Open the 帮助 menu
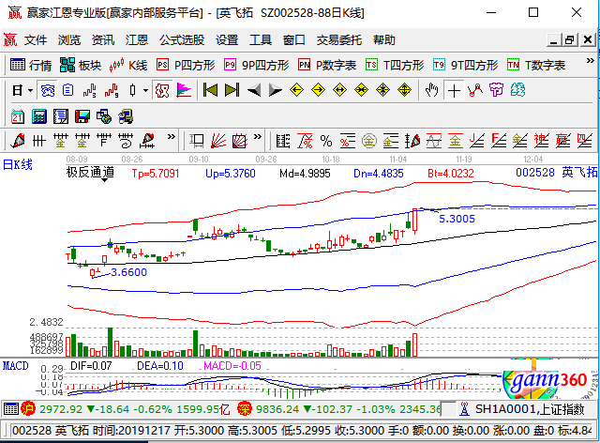The width and height of the screenshot is (600, 443). pyautogui.click(x=383, y=39)
